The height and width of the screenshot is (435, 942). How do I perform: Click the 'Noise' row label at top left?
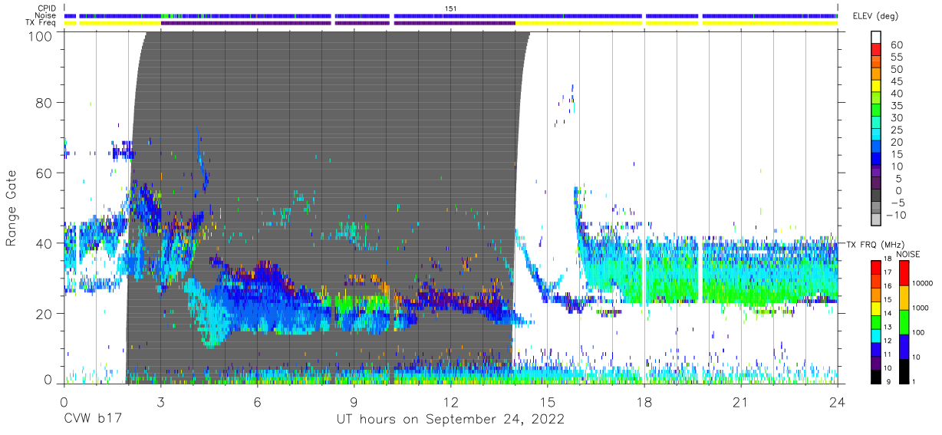tap(47, 15)
